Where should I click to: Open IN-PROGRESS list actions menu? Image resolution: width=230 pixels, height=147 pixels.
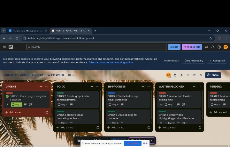pyautogui.click(x=149, y=87)
